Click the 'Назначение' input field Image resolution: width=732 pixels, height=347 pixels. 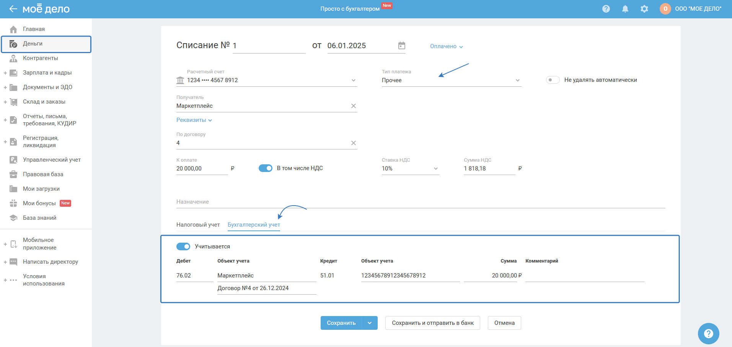point(420,202)
